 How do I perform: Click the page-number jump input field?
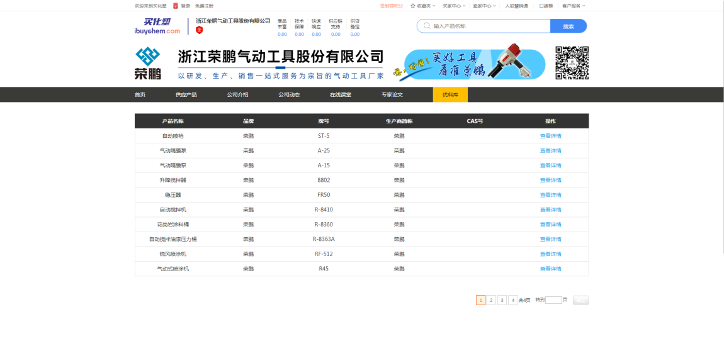[x=553, y=300]
